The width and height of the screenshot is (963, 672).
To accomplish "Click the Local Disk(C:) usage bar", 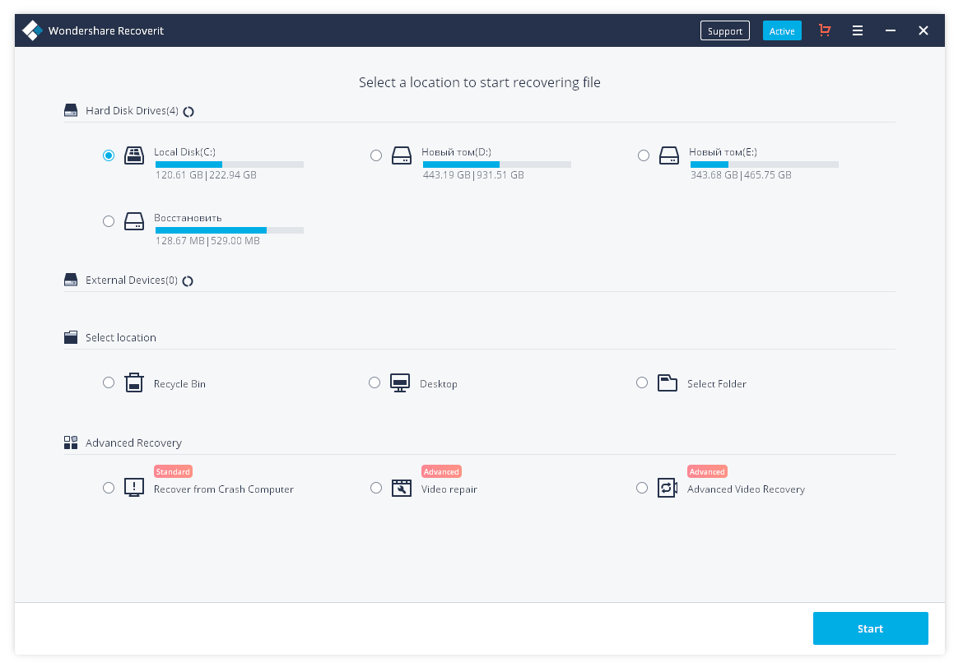I will tap(229, 164).
